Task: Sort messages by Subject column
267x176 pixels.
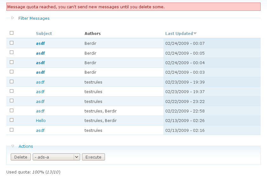Action: 44,33
